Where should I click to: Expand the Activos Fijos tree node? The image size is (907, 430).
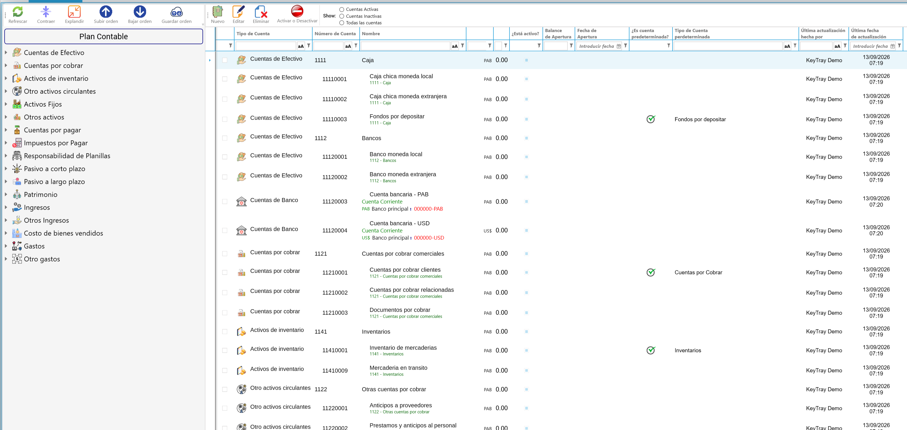tap(6, 104)
